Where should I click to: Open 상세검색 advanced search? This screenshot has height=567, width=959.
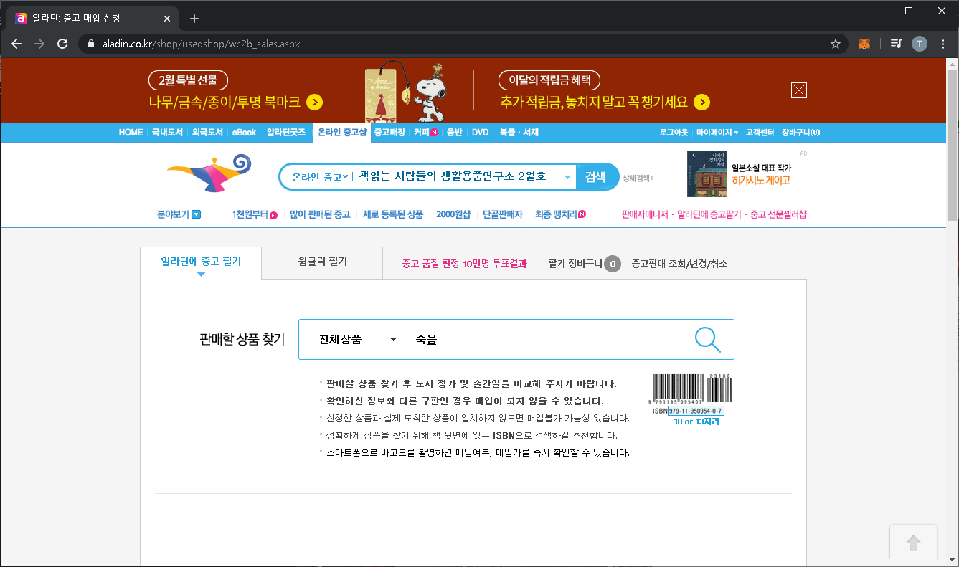click(x=638, y=178)
